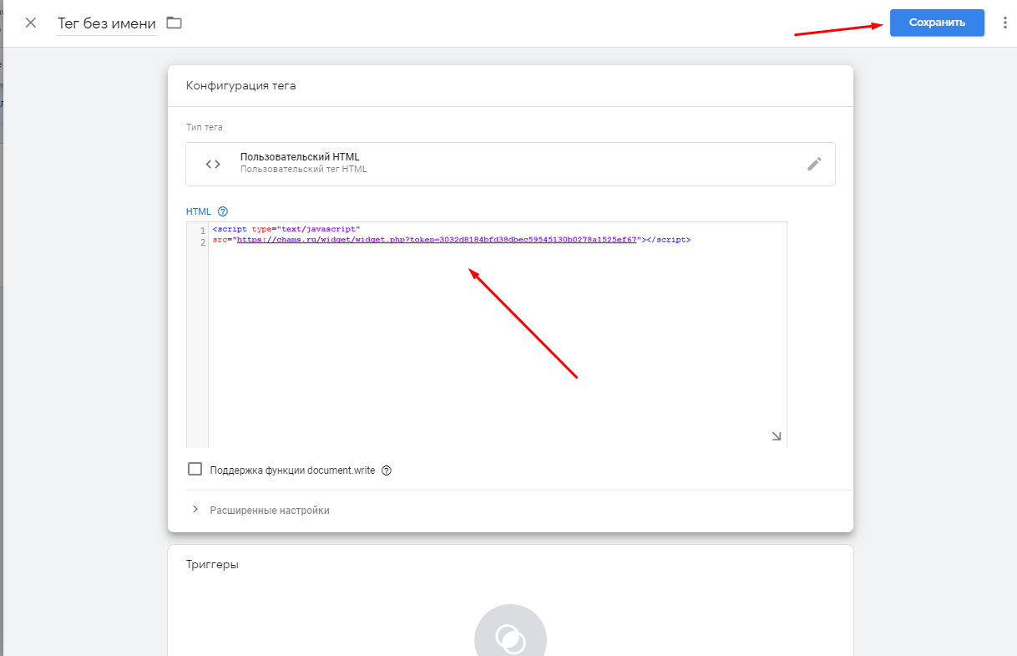Click the folder icon beside the tag name
The height and width of the screenshot is (656, 1017).
point(174,23)
